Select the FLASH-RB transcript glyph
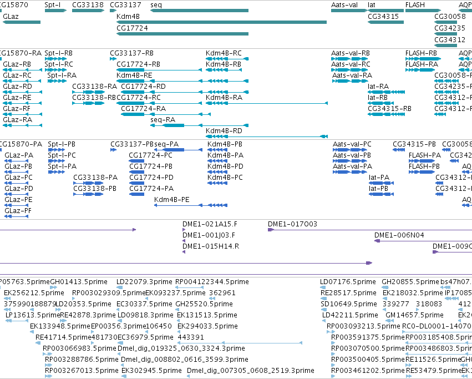Screen dimensions: 472x379 423,59
